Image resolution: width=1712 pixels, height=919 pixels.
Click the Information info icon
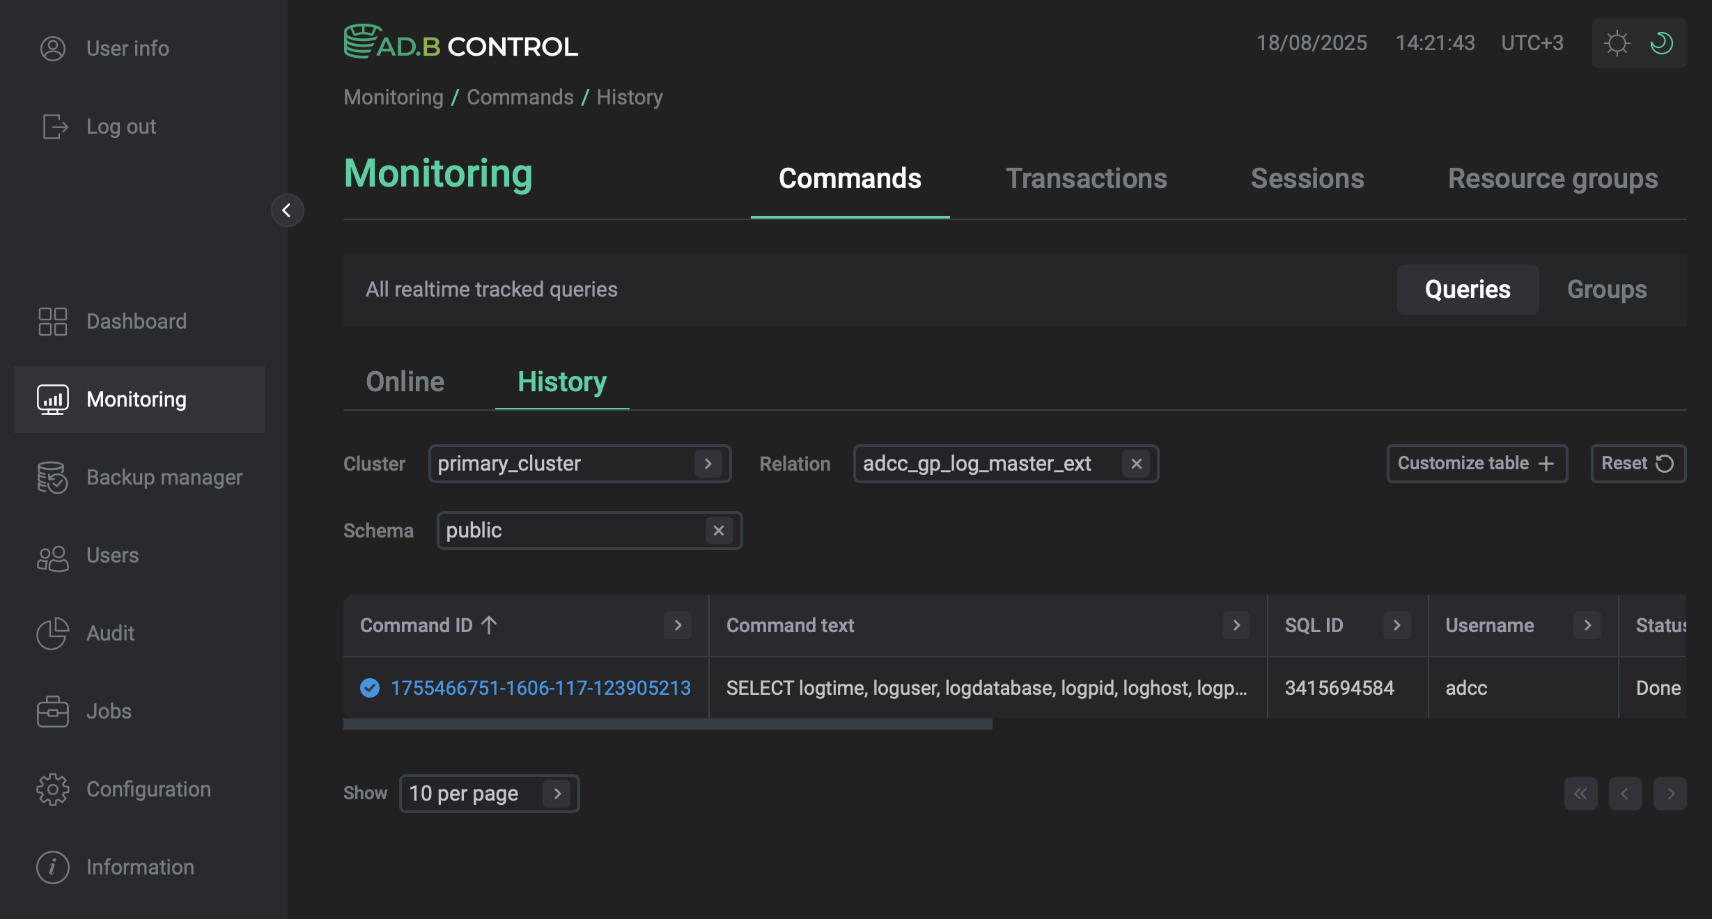[52, 867]
